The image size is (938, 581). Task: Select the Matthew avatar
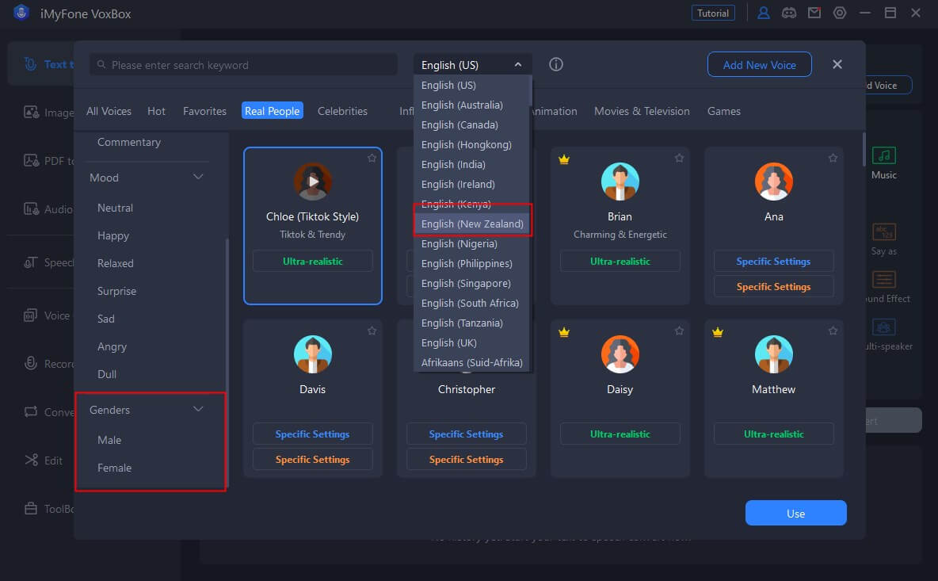(773, 354)
